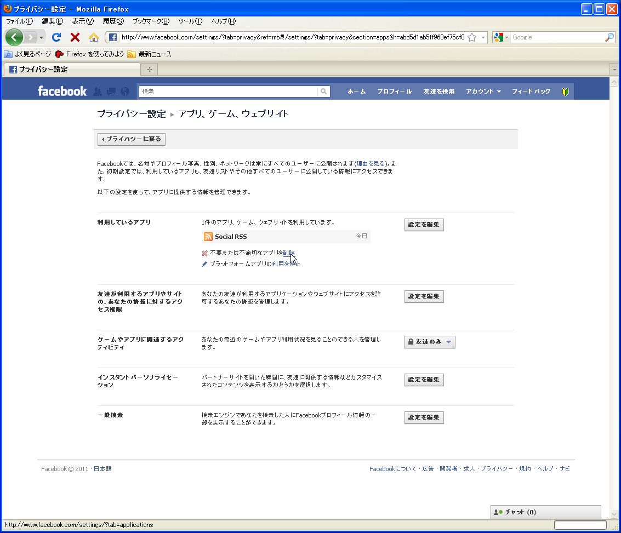Click the green beginner shield icon in Facebook bar
Image resolution: width=621 pixels, height=533 pixels.
pyautogui.click(x=565, y=91)
